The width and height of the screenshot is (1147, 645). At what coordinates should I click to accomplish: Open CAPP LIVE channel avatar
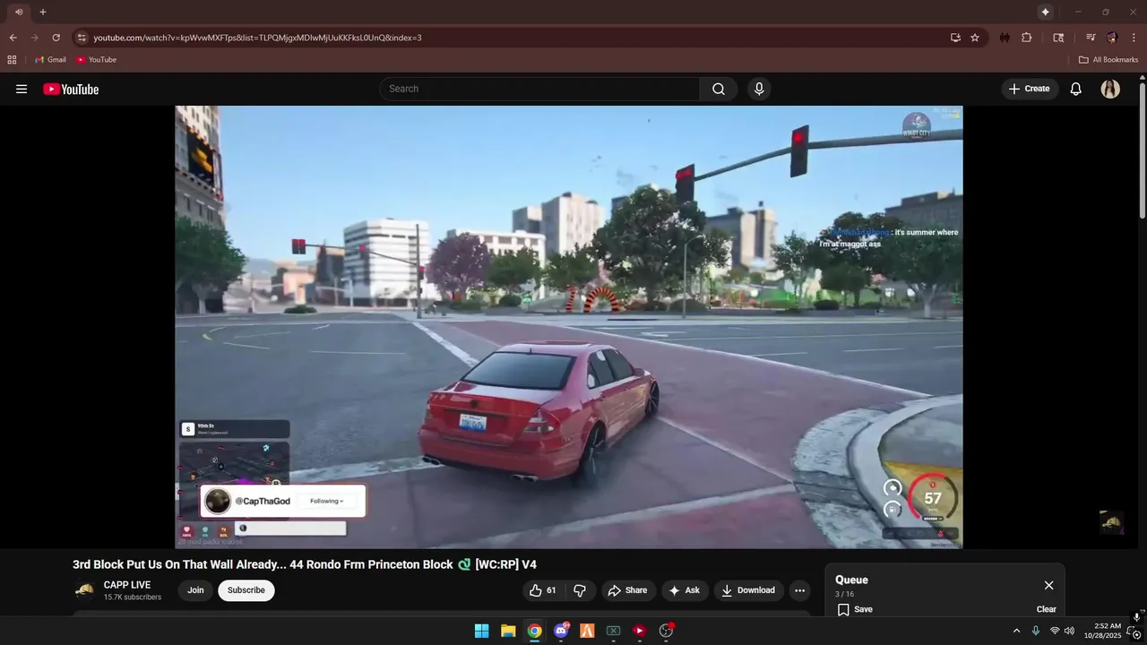pyautogui.click(x=84, y=590)
